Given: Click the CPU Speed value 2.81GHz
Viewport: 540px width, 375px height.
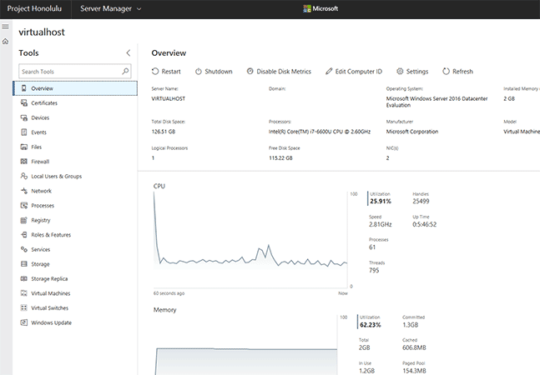Looking at the screenshot, I should 381,224.
